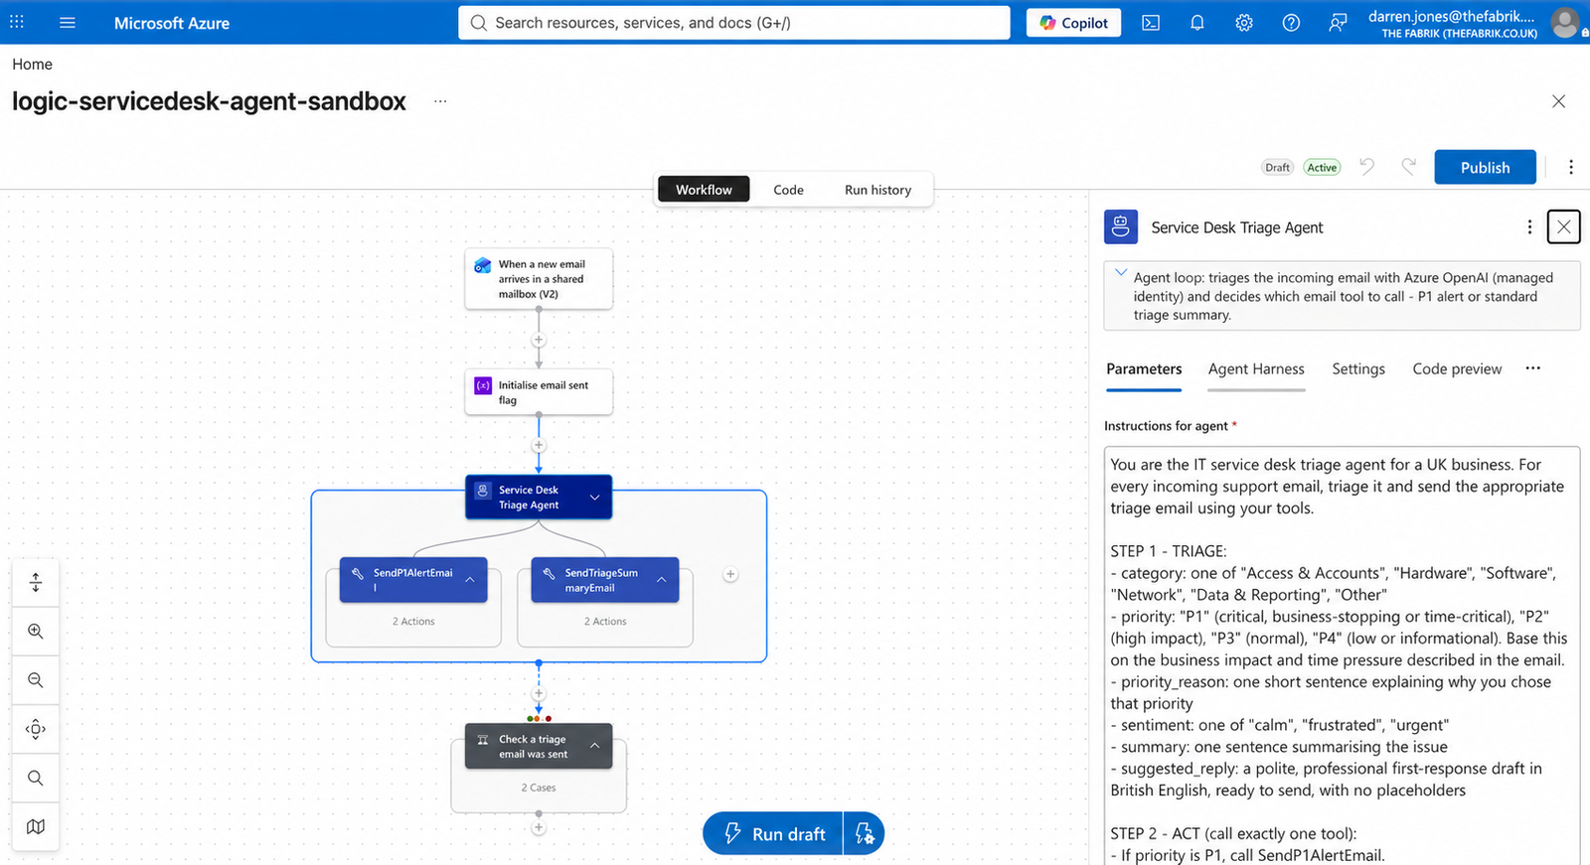This screenshot has width=1590, height=865.
Task: Add a new tool to the agent
Action: 730,574
